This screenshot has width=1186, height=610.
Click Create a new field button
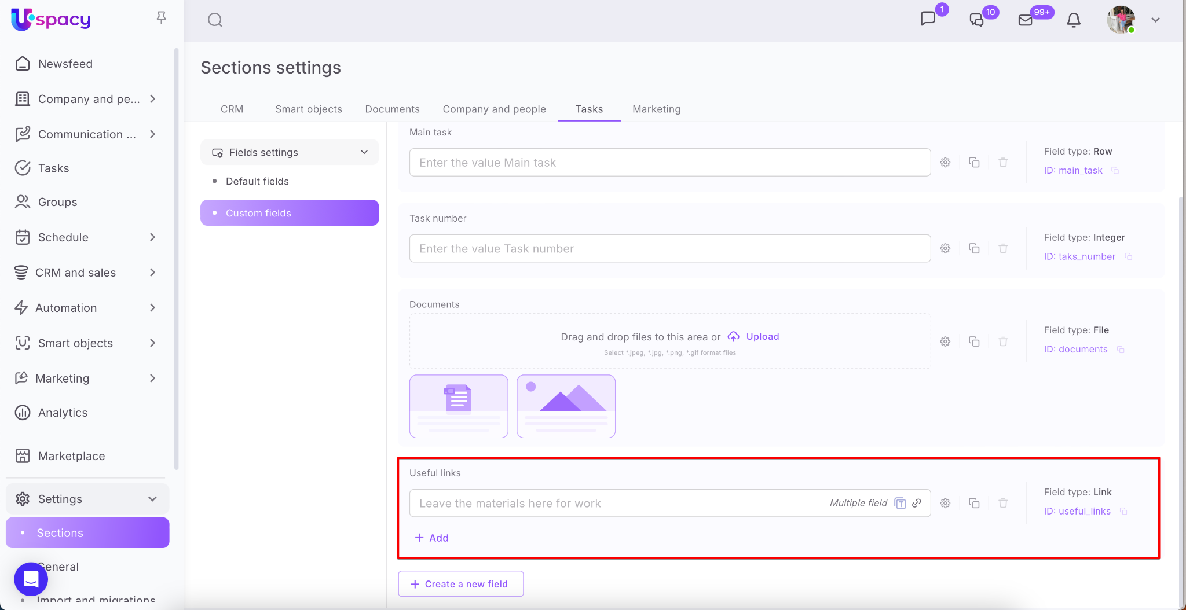coord(460,584)
